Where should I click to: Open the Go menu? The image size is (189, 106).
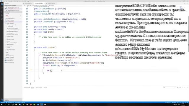click(x=17, y=1)
